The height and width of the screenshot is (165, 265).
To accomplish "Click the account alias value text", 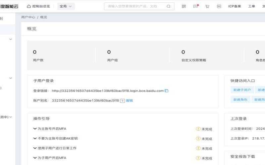I will click(x=85, y=101).
